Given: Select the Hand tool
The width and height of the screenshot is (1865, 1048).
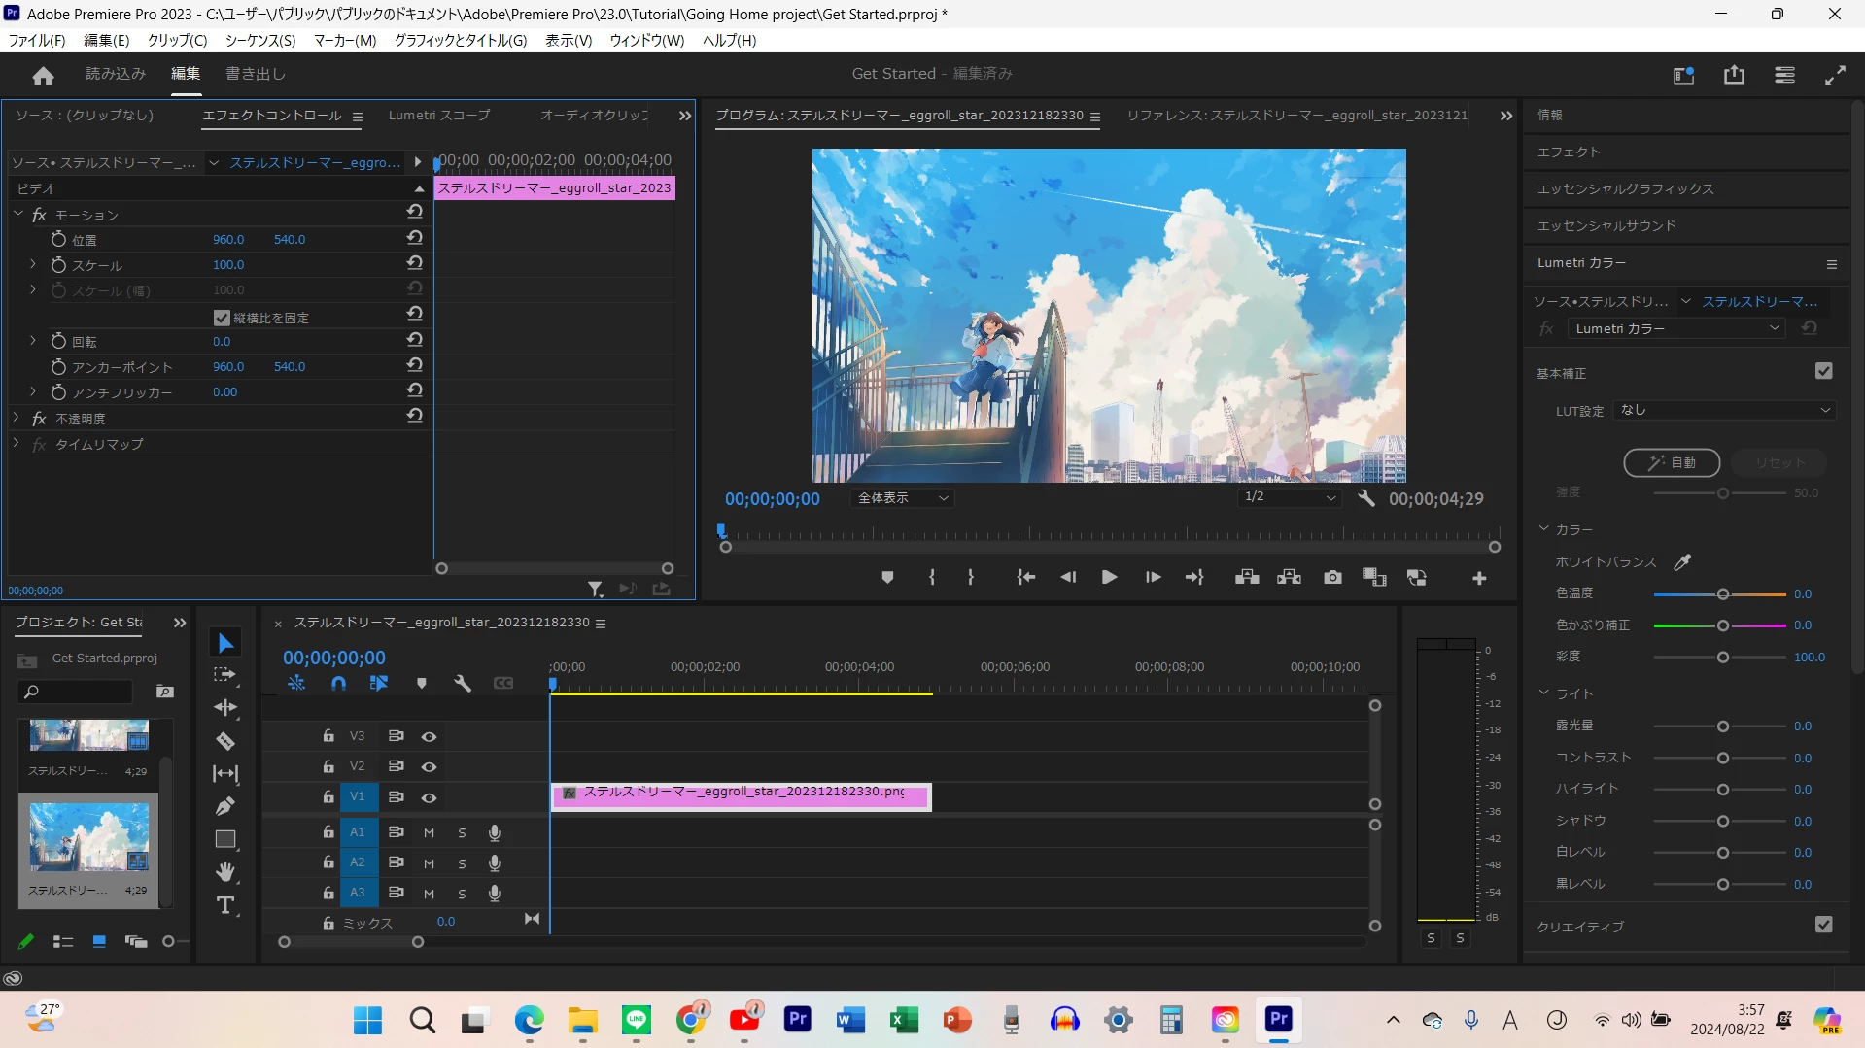Looking at the screenshot, I should (225, 872).
